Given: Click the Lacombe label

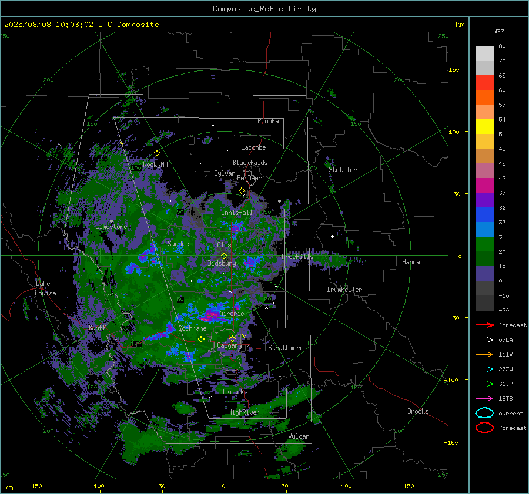Looking at the screenshot, I should click(253, 147).
